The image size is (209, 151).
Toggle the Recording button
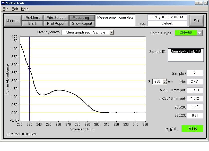coord(82,18)
